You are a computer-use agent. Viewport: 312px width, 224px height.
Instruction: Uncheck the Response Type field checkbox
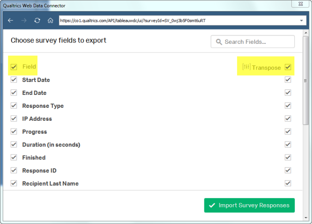click(14, 106)
